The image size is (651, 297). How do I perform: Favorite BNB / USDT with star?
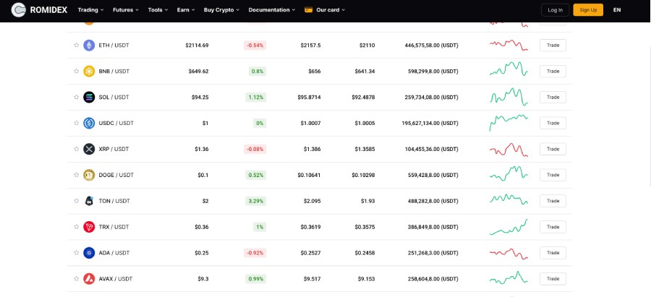tap(77, 72)
